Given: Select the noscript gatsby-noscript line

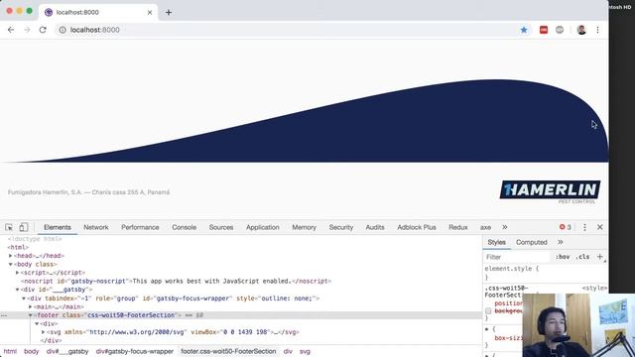Looking at the screenshot, I should [x=176, y=282].
